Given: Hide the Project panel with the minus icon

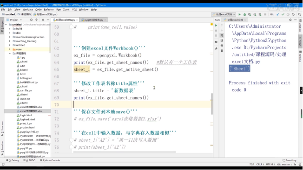Looking at the screenshot, I should (48, 19).
